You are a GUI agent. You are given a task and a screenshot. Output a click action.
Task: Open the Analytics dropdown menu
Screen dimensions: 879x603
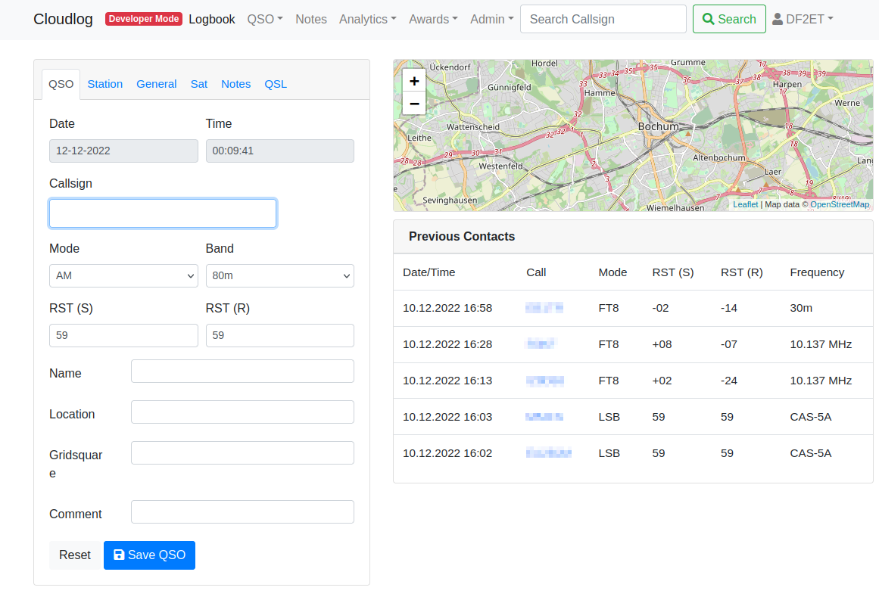point(367,20)
